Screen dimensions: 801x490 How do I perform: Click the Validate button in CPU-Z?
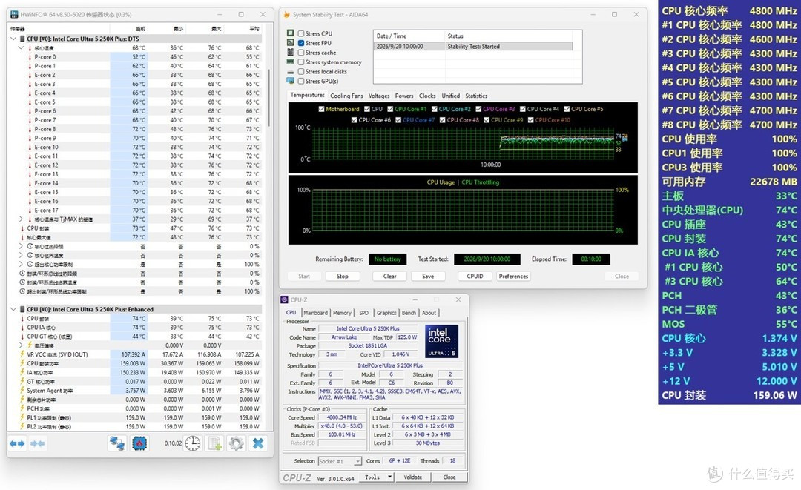(x=413, y=477)
